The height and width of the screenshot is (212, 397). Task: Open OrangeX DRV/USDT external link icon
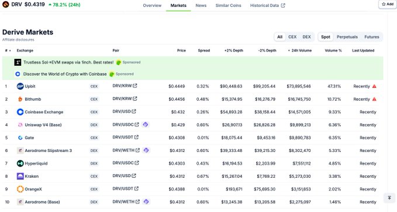click(136, 189)
